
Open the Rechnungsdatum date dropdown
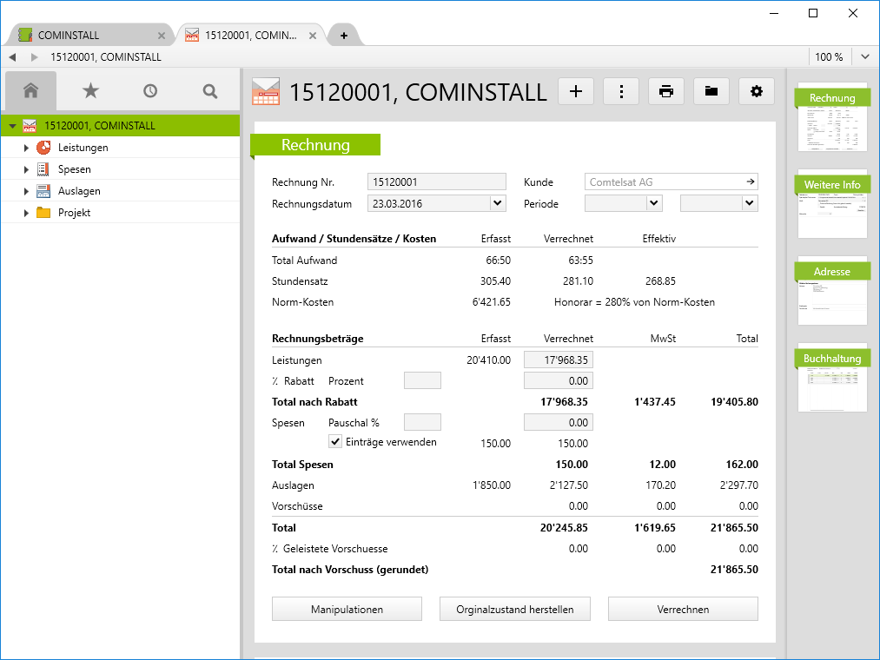pos(498,203)
